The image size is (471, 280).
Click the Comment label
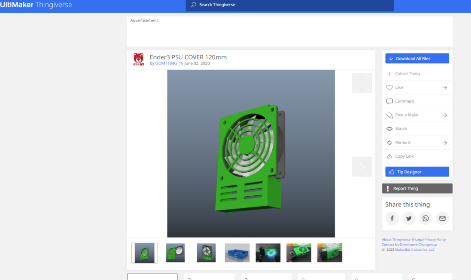(x=405, y=101)
